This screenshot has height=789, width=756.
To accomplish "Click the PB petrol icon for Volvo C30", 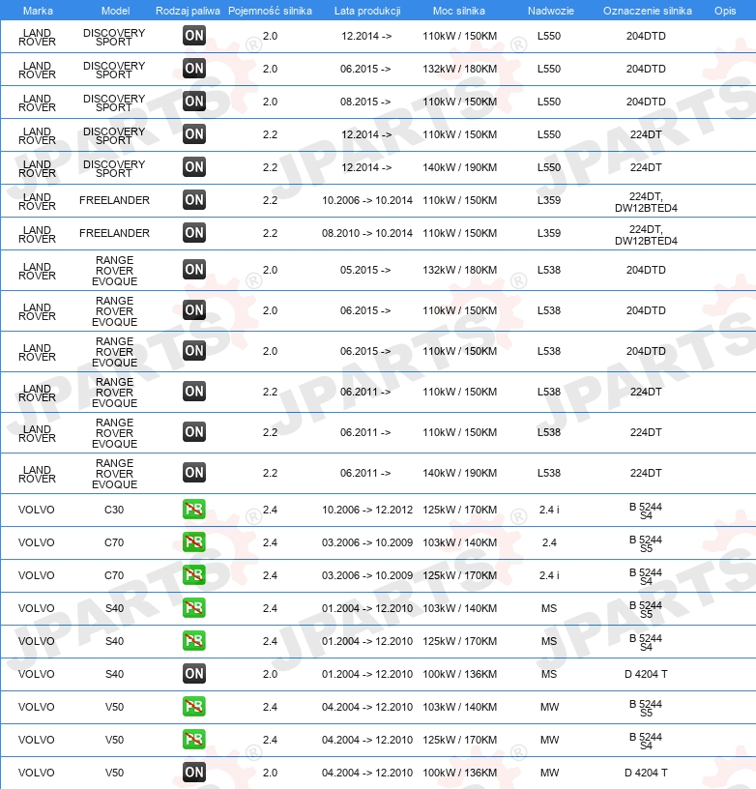I will click(194, 510).
